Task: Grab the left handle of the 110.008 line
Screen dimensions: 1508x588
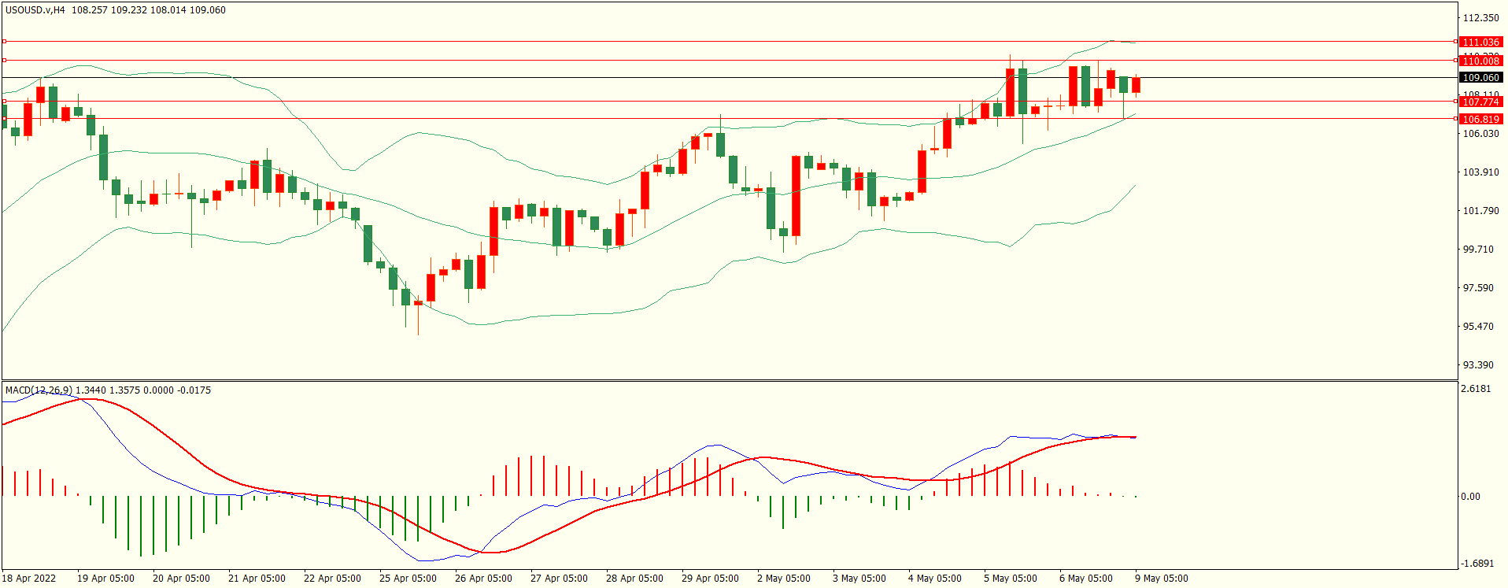Action: click(x=4, y=60)
